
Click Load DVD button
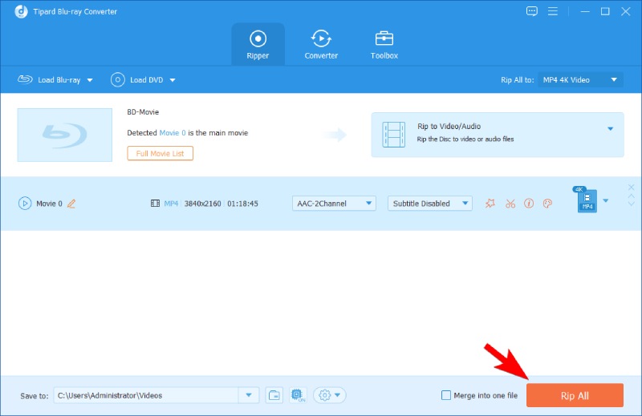click(x=137, y=80)
